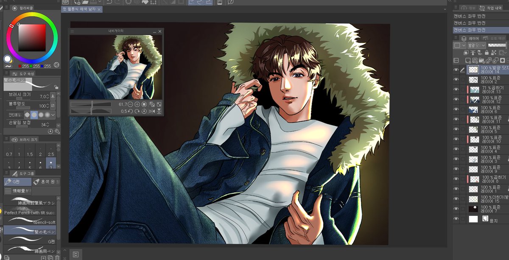Select the 혼색 원 sub tool group
The width and height of the screenshot is (509, 260).
46,182
